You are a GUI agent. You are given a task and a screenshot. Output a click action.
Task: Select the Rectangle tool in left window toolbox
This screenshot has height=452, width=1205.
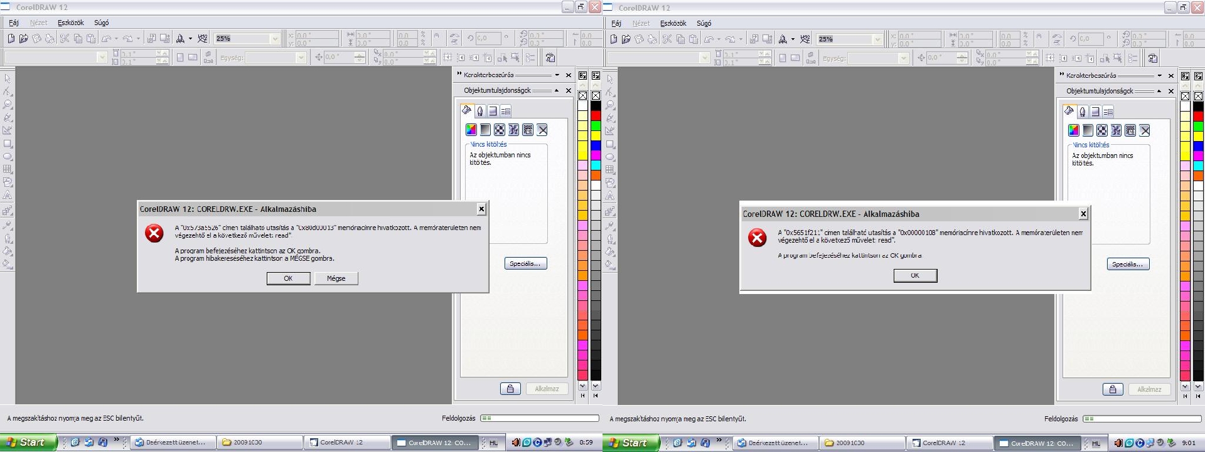pos(8,144)
